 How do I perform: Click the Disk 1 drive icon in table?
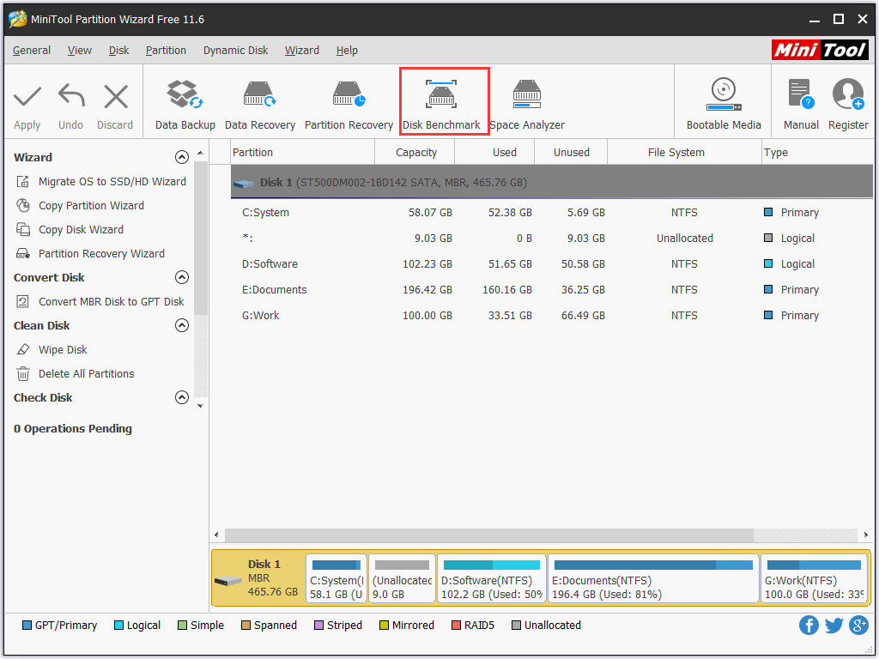point(243,184)
